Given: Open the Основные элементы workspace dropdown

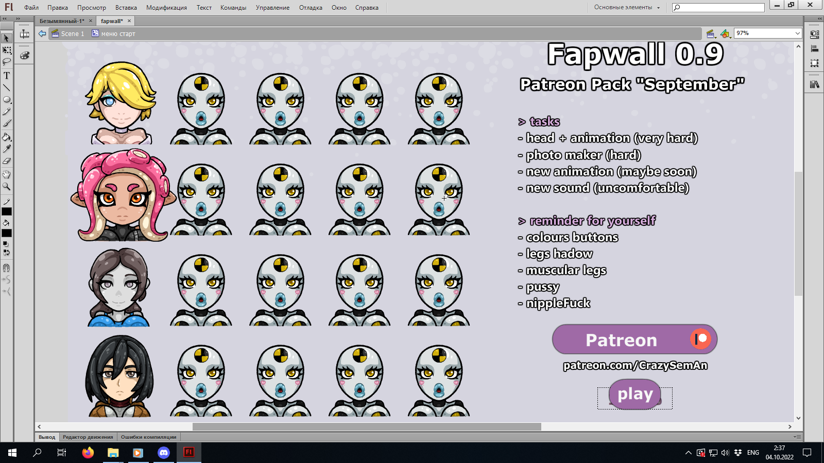Looking at the screenshot, I should (x=627, y=7).
